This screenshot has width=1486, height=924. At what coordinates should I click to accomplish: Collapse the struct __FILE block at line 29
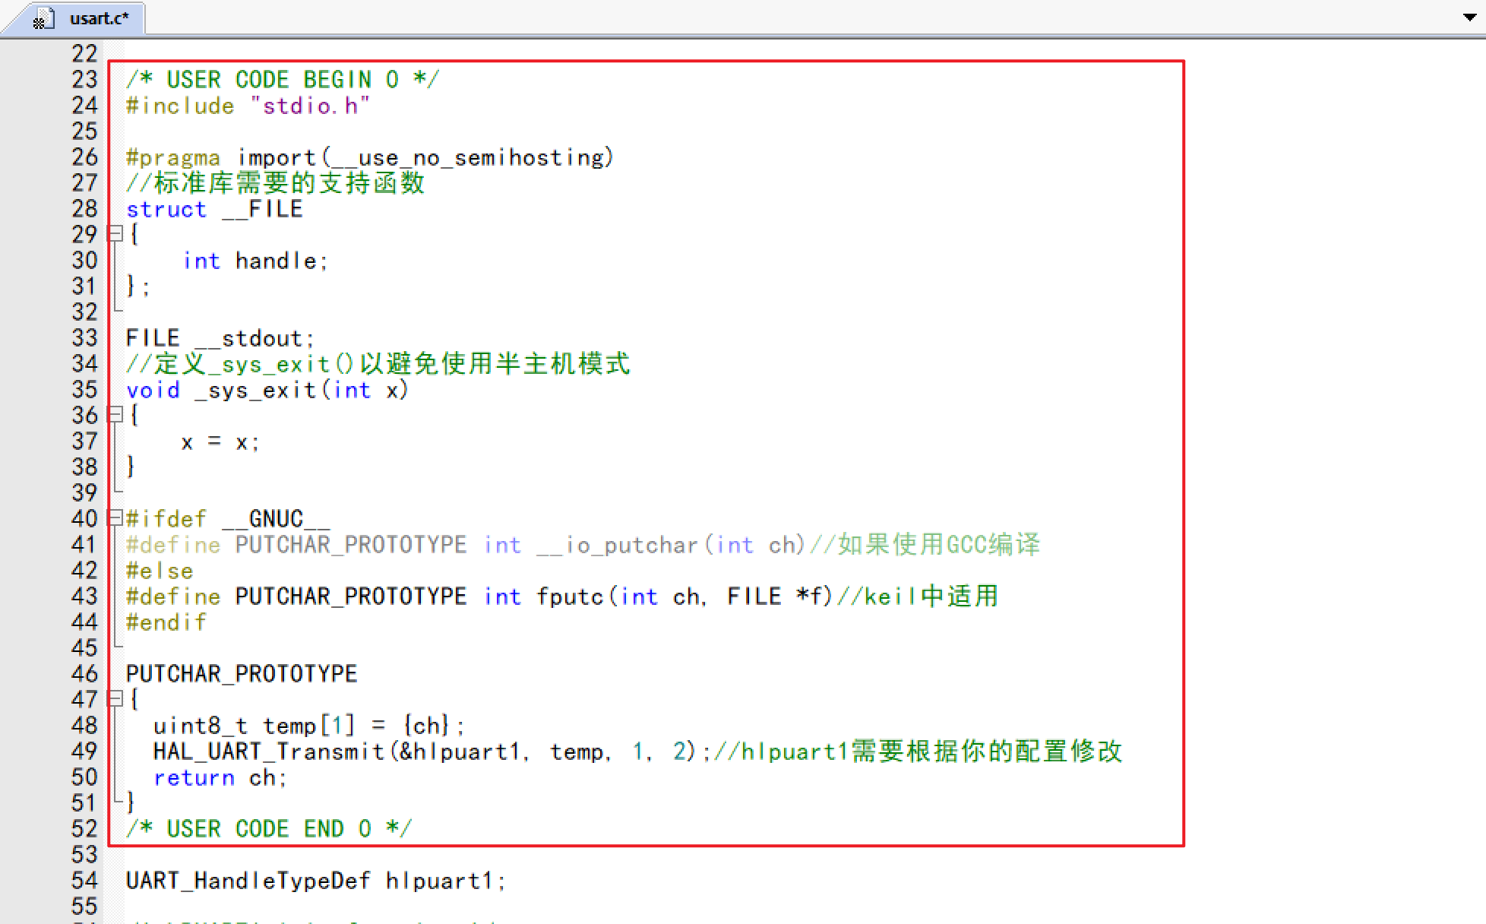[x=115, y=234]
